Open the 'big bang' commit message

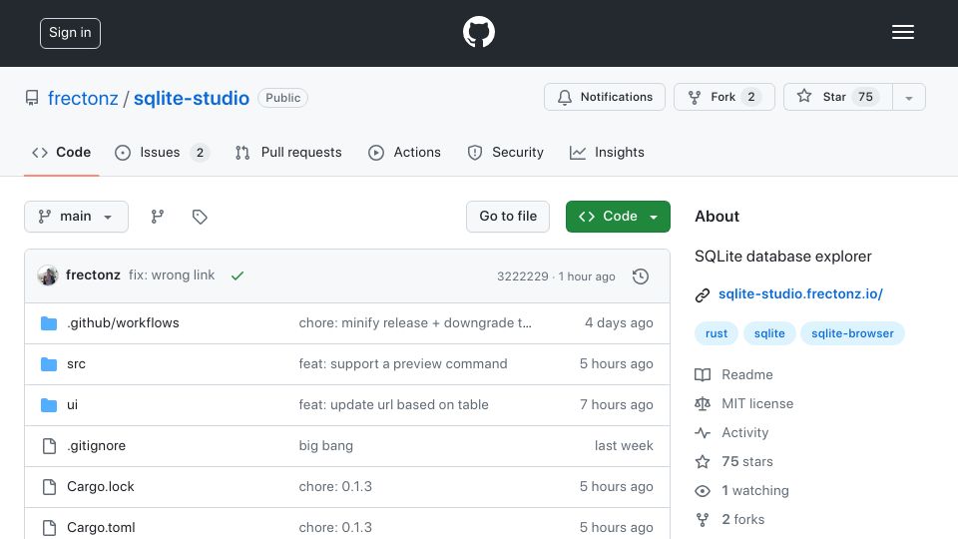[x=325, y=445]
